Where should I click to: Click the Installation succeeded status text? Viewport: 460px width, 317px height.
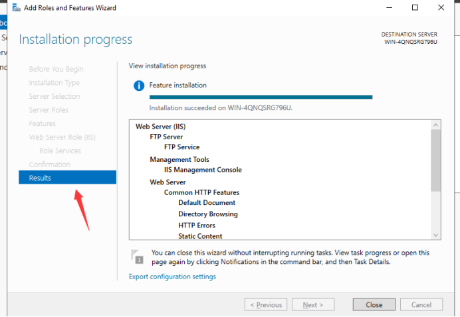coord(221,107)
